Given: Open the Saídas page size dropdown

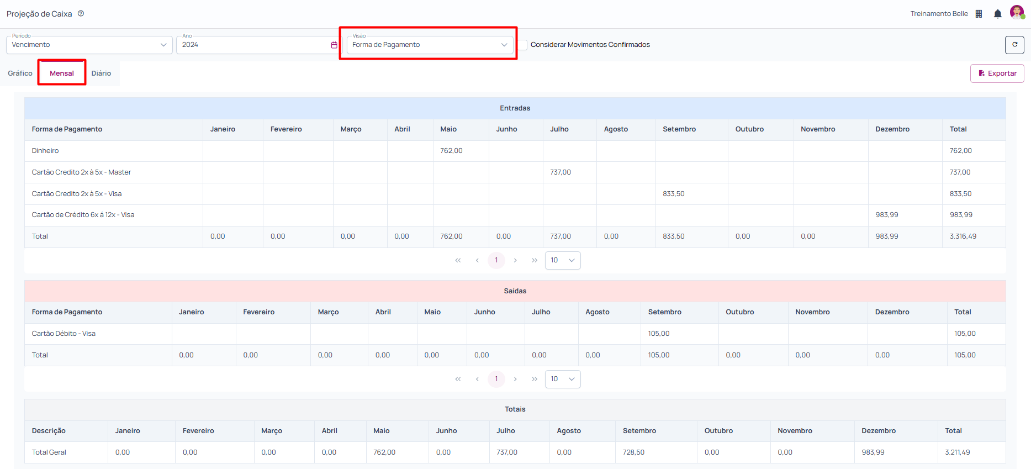Looking at the screenshot, I should 563,379.
